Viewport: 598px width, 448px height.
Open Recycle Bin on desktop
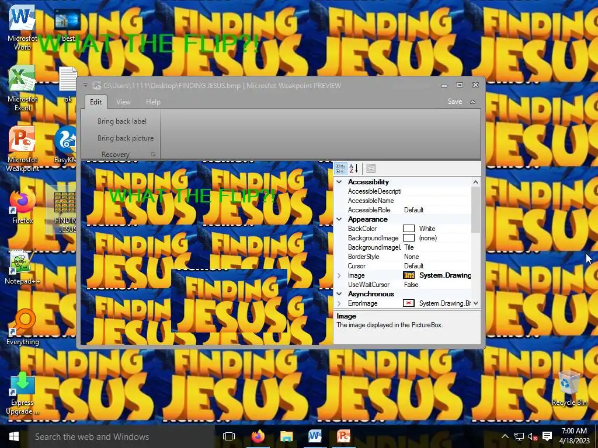coord(569,388)
